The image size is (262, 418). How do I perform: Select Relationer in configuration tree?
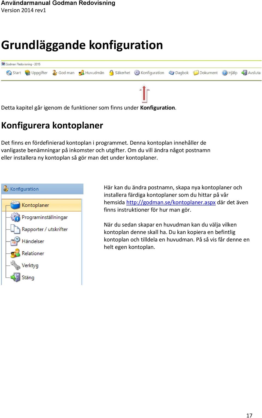(x=33, y=253)
